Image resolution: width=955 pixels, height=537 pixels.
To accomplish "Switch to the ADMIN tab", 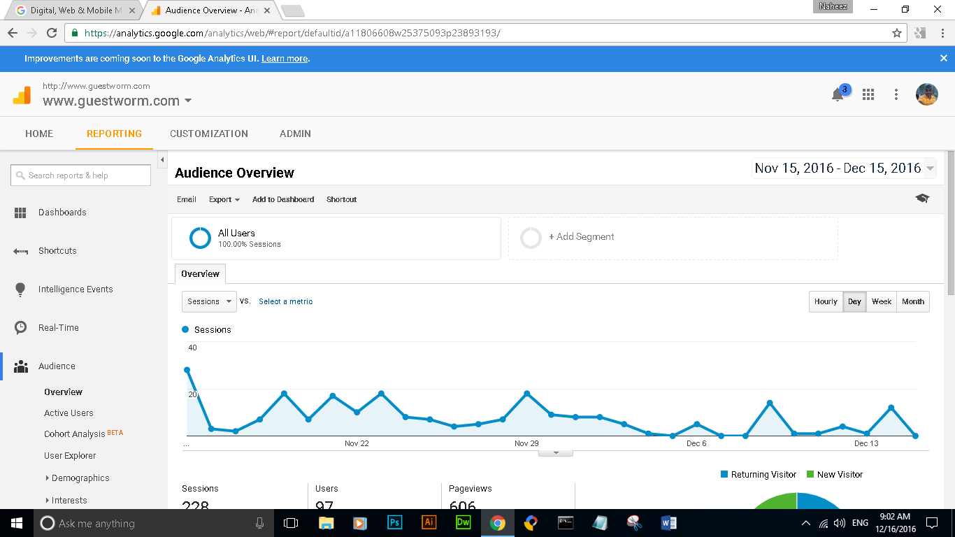I will click(294, 134).
